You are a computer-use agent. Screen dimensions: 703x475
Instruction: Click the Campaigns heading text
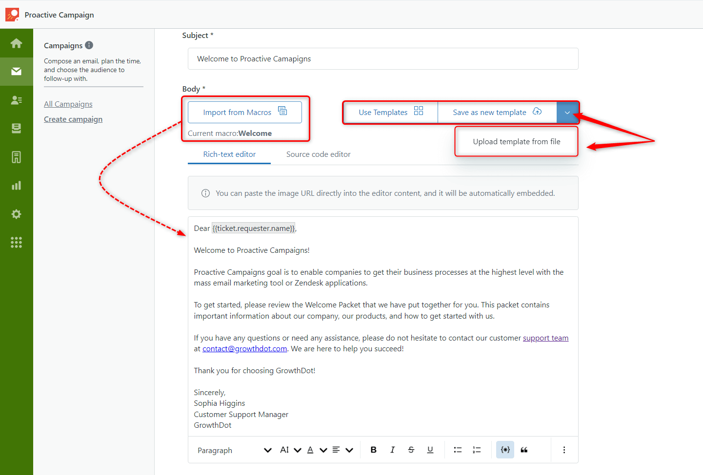[63, 45]
